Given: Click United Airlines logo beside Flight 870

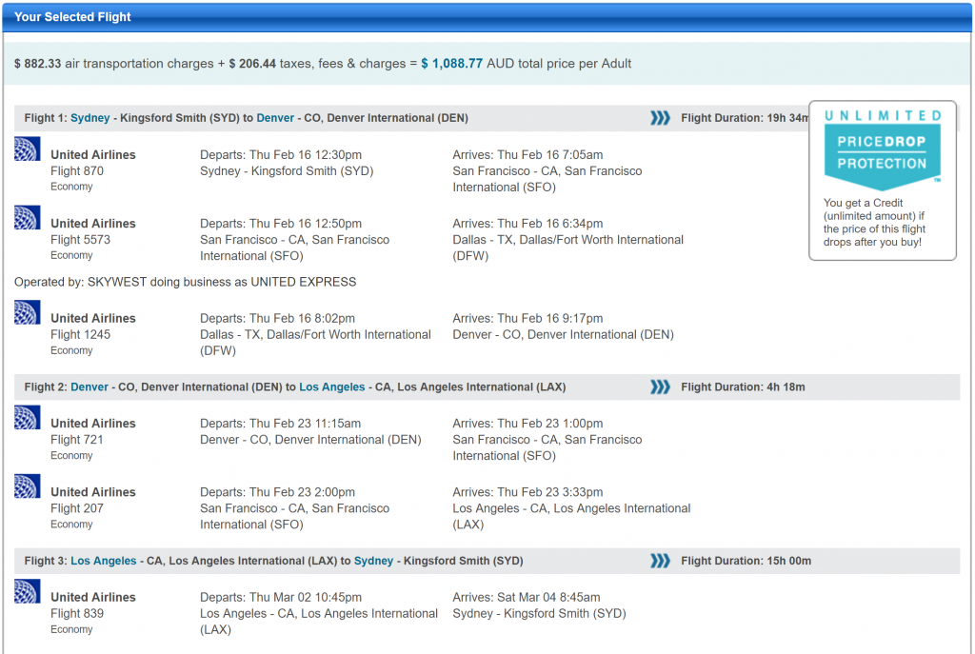Looking at the screenshot, I should click(x=28, y=149).
